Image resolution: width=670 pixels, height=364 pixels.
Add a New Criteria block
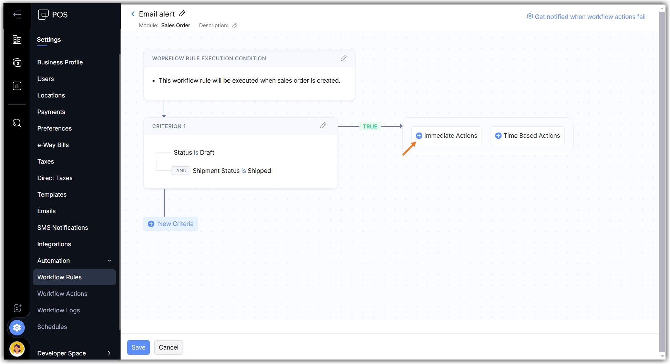tap(171, 224)
